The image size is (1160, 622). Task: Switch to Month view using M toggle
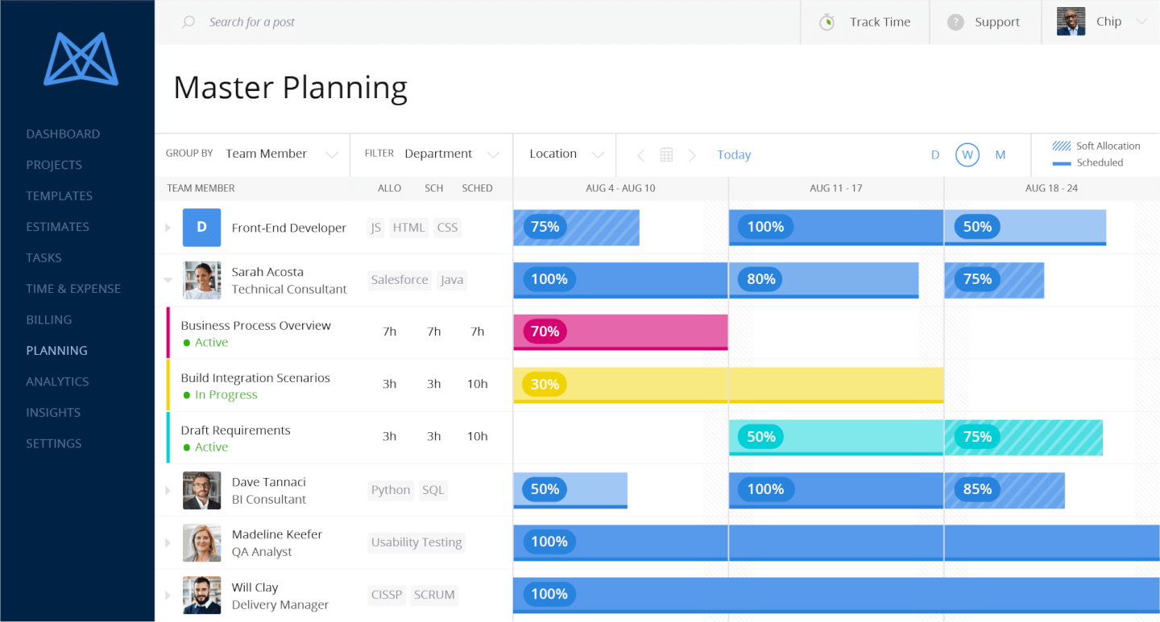pos(1000,154)
